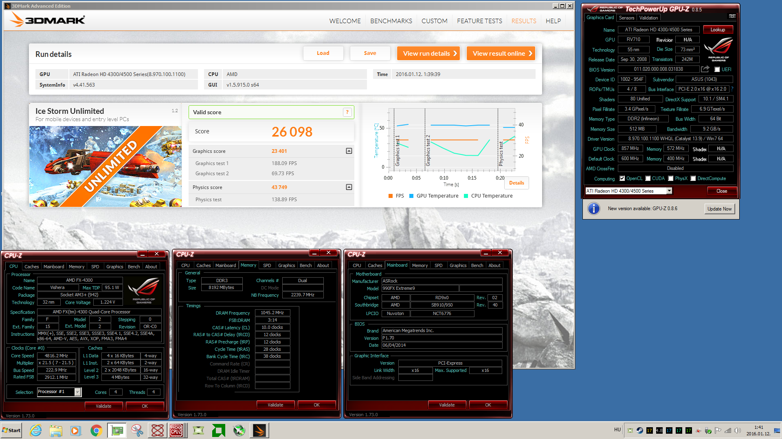Click the HU language indicator in taskbar
The width and height of the screenshot is (782, 439).
(x=617, y=430)
